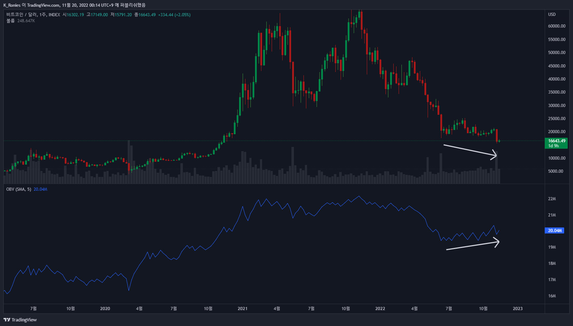Image resolution: width=573 pixels, height=326 pixels.
Task: Click the high value 고17149.00
Action: click(97, 15)
